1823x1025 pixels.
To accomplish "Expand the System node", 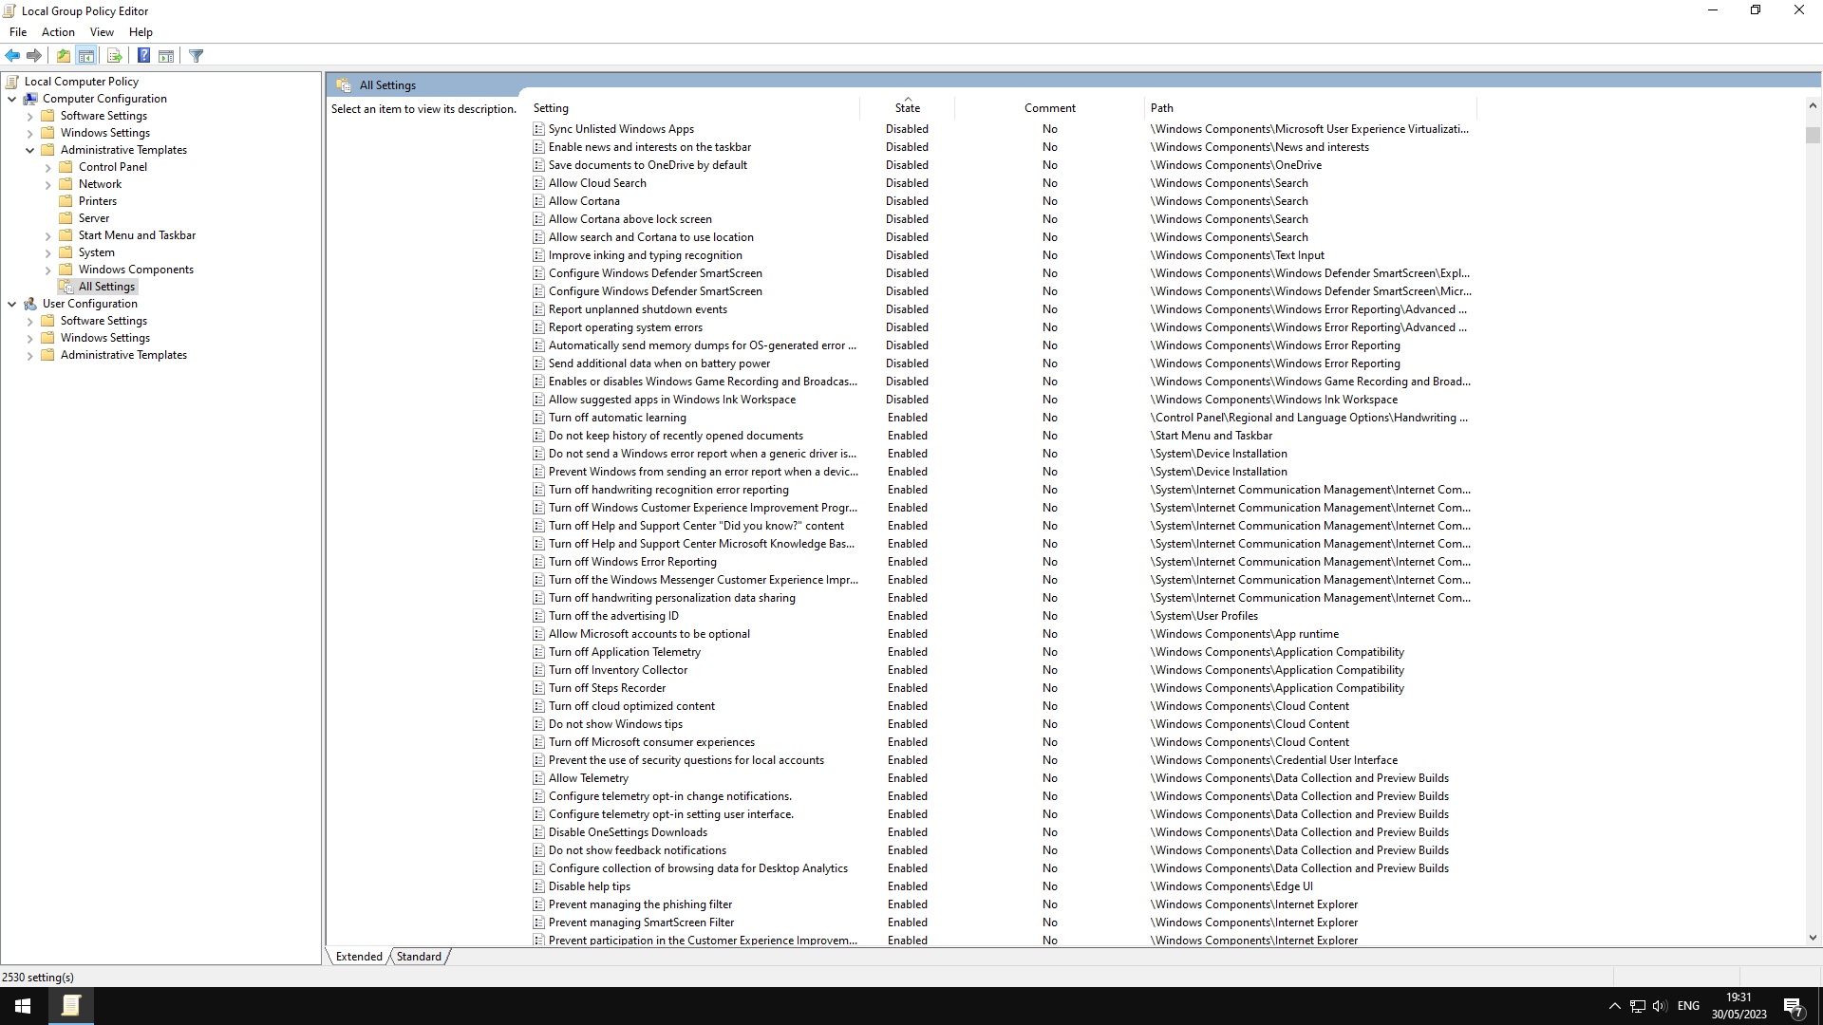I will click(x=47, y=252).
